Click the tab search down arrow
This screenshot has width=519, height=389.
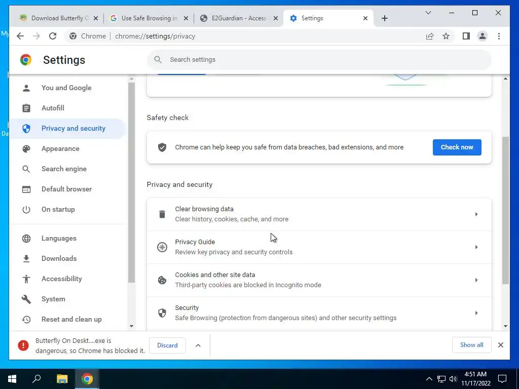point(428,13)
